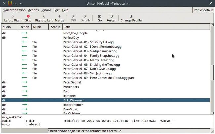
Task: Click the Go toolbar icon
Action: [x=100, y=16]
